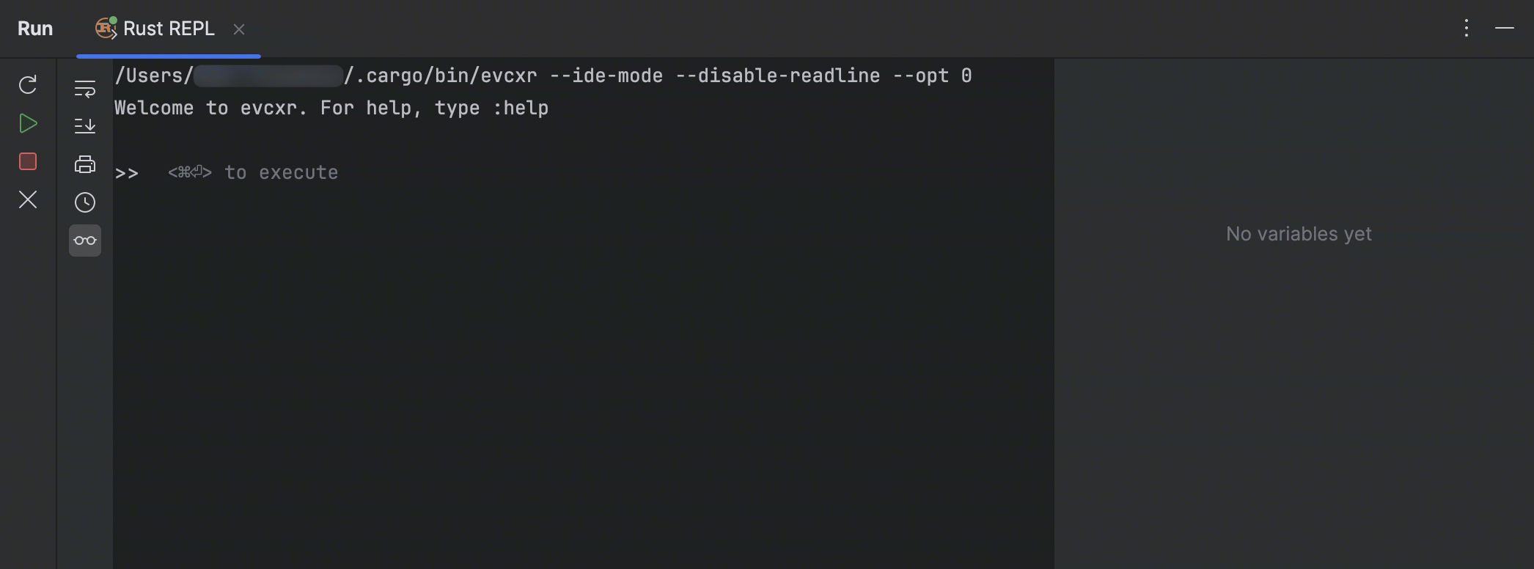
Task: Stop the running evcxr process
Action: coord(28,162)
